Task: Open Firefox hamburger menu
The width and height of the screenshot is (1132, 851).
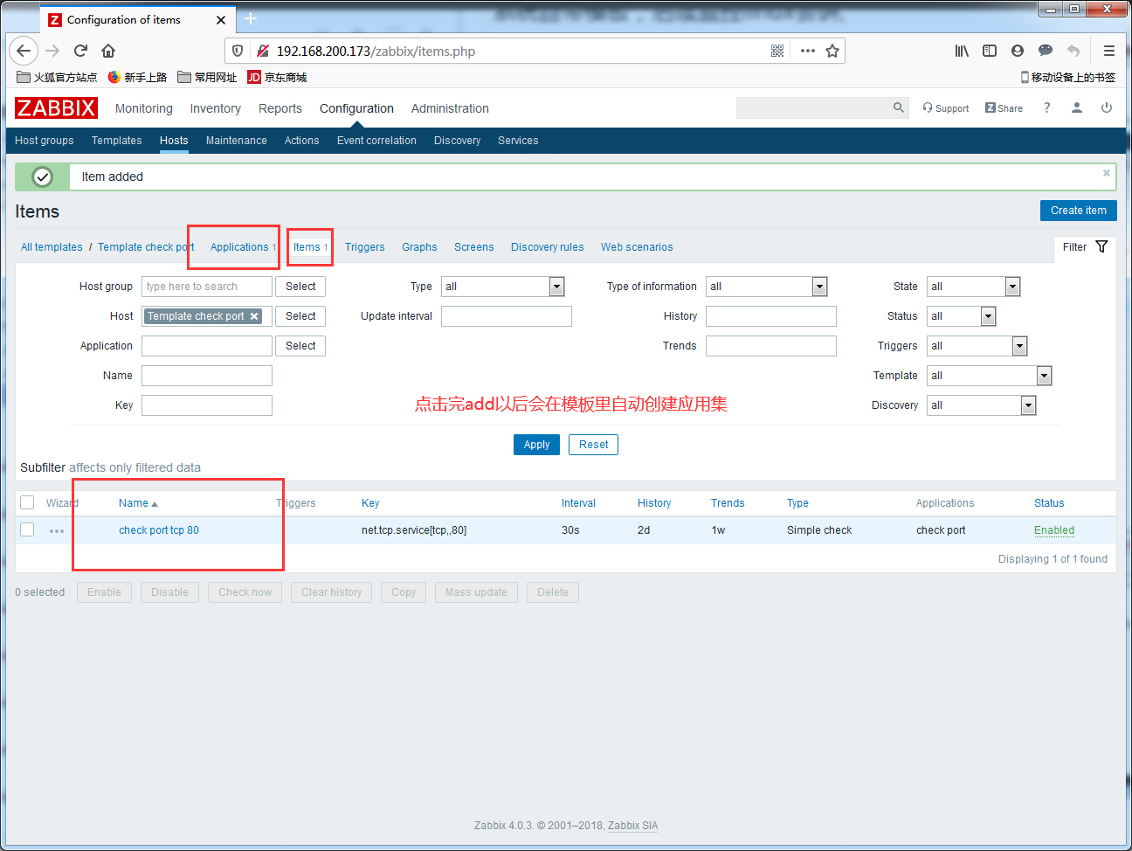Action: tap(1109, 51)
